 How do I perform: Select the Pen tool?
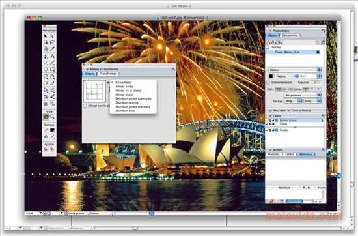[x=46, y=56]
